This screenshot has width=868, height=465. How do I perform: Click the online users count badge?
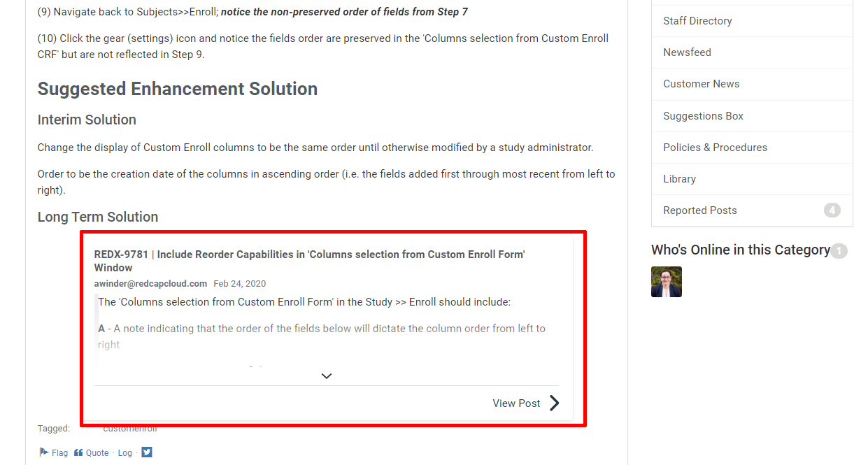point(839,251)
